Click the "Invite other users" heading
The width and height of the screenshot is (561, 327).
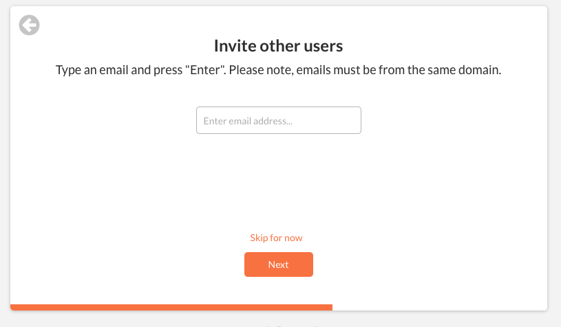point(278,46)
